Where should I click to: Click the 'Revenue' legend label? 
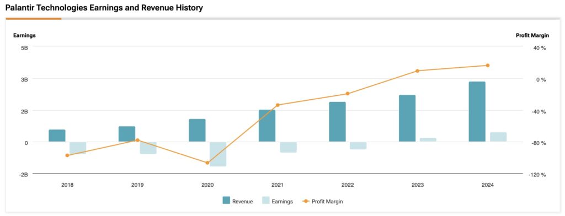[x=243, y=202]
